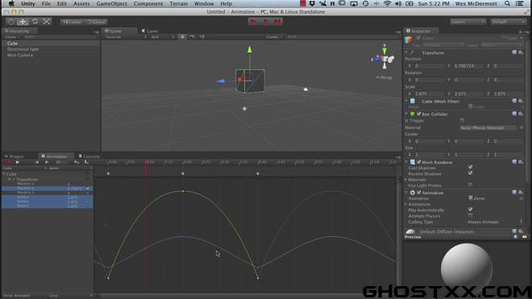Select the Hand tool in toolbar
The height and width of the screenshot is (299, 532).
pos(10,22)
